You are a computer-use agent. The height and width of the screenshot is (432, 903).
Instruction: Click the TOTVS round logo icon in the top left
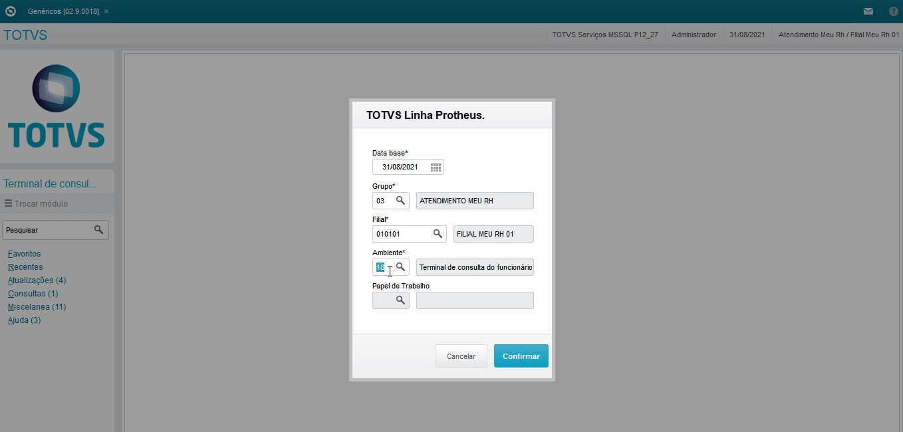pos(11,11)
